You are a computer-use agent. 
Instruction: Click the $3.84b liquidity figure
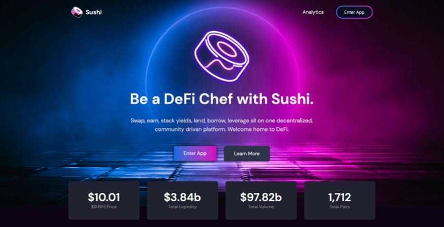click(183, 197)
